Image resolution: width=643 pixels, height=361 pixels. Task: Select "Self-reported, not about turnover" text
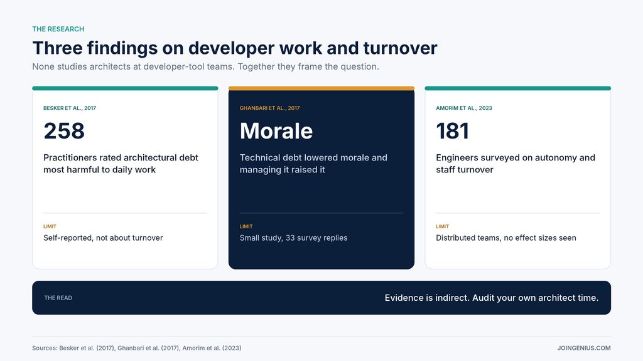[x=103, y=238]
